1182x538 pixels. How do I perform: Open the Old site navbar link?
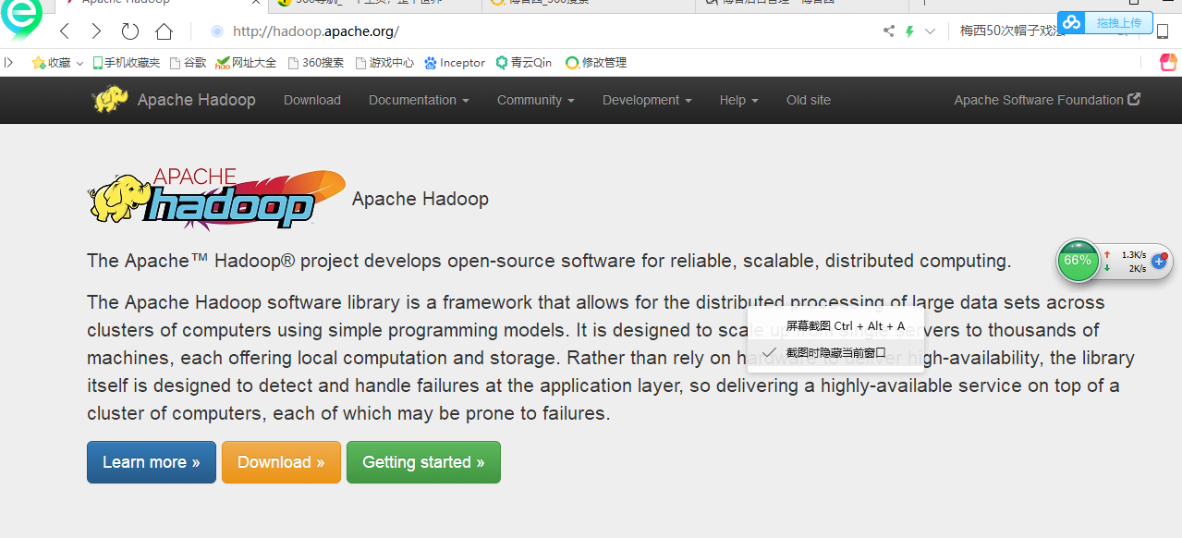pyautogui.click(x=809, y=100)
